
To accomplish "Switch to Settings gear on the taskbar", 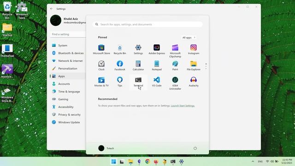I will pyautogui.click(x=181, y=161).
